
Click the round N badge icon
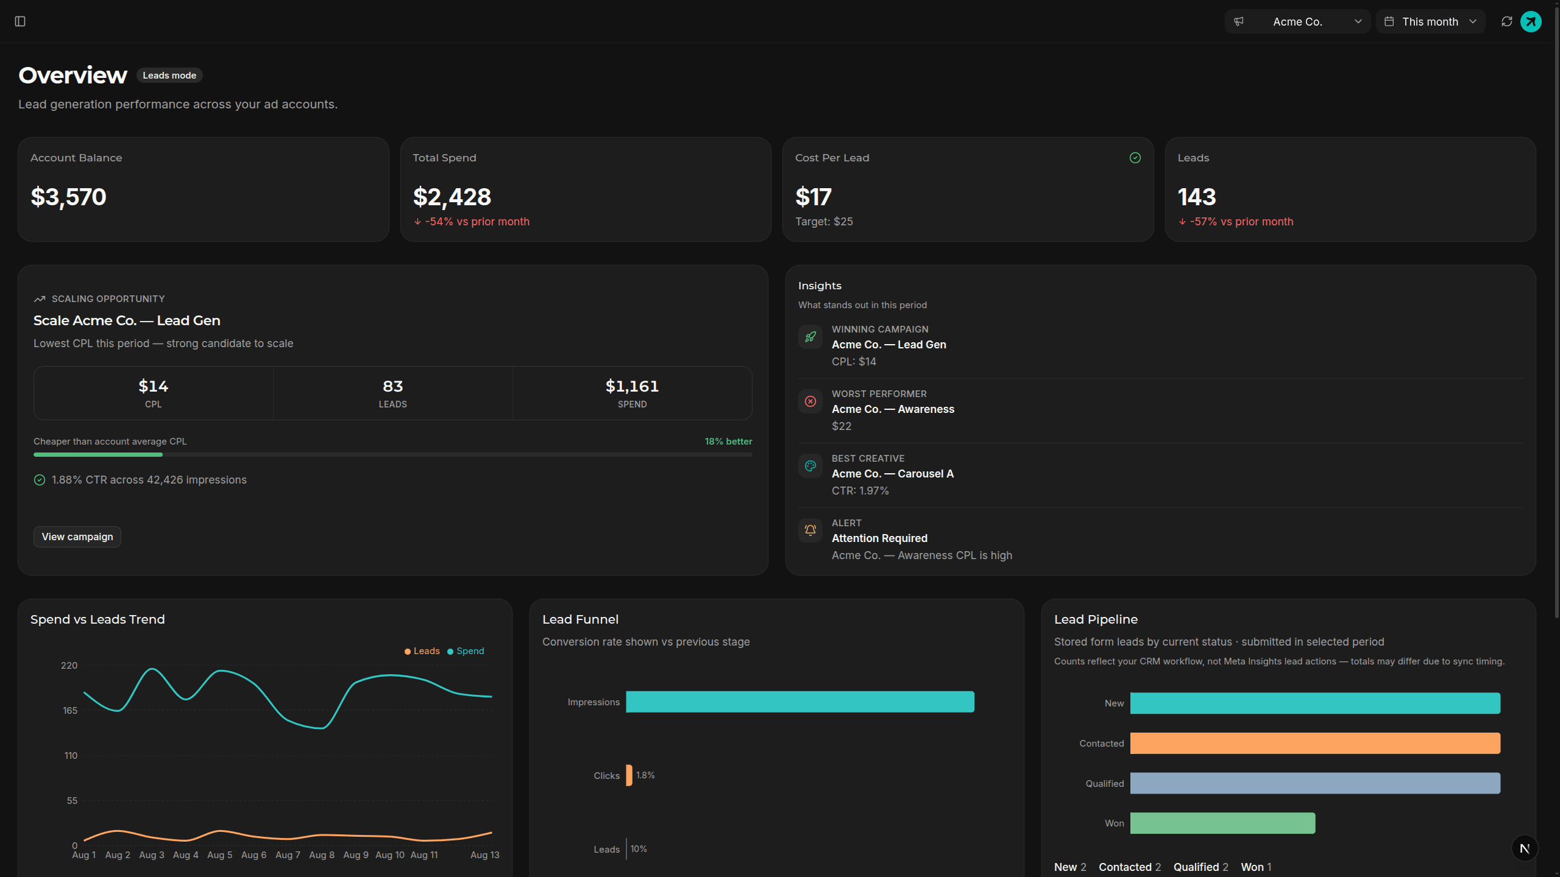1525,848
